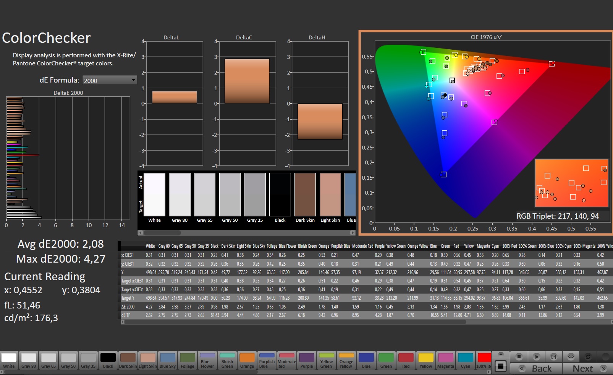Click the Gray 50 preview patch
613x375 pixels.
click(x=230, y=195)
